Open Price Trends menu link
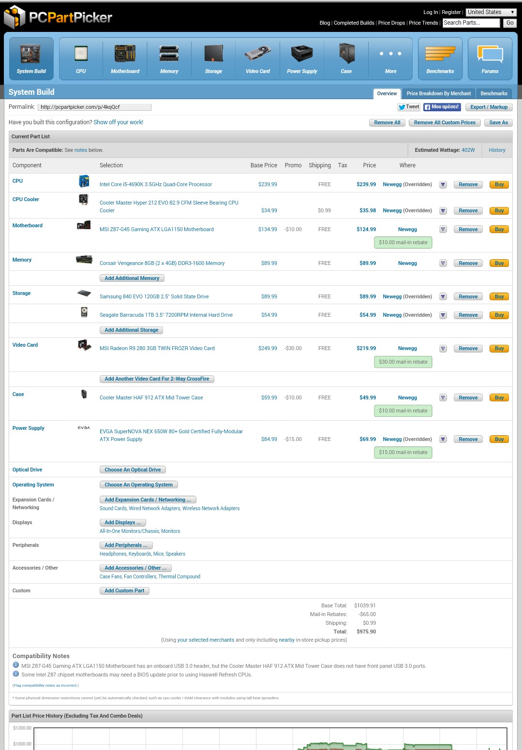This screenshot has height=750, width=522. point(423,23)
